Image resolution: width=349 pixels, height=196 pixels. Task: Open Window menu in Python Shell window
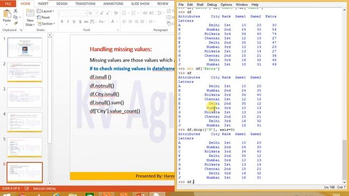click(x=242, y=4)
